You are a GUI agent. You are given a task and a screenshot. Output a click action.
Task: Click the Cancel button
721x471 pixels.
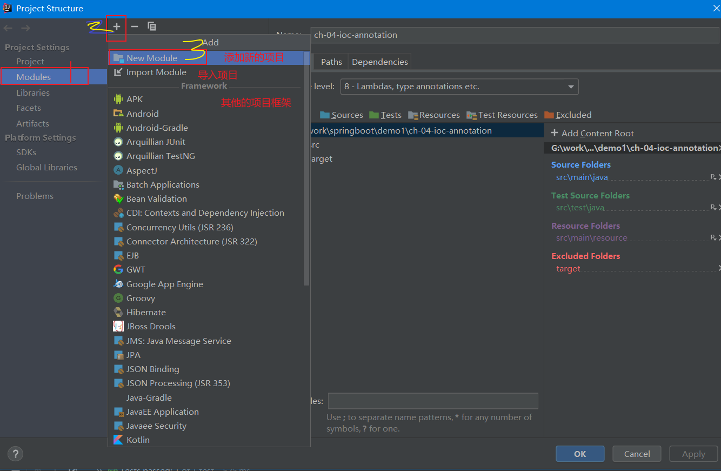tap(637, 454)
